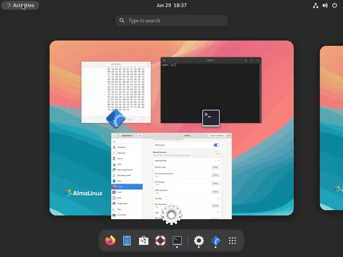Select Document Viewer in the Applications list
The width and height of the screenshot is (343, 257).
[x=127, y=175]
